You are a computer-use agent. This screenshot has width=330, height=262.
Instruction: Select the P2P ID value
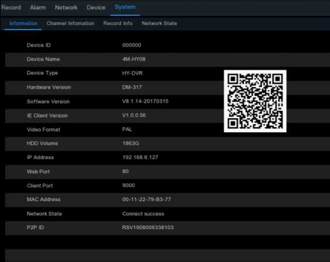pos(148,227)
